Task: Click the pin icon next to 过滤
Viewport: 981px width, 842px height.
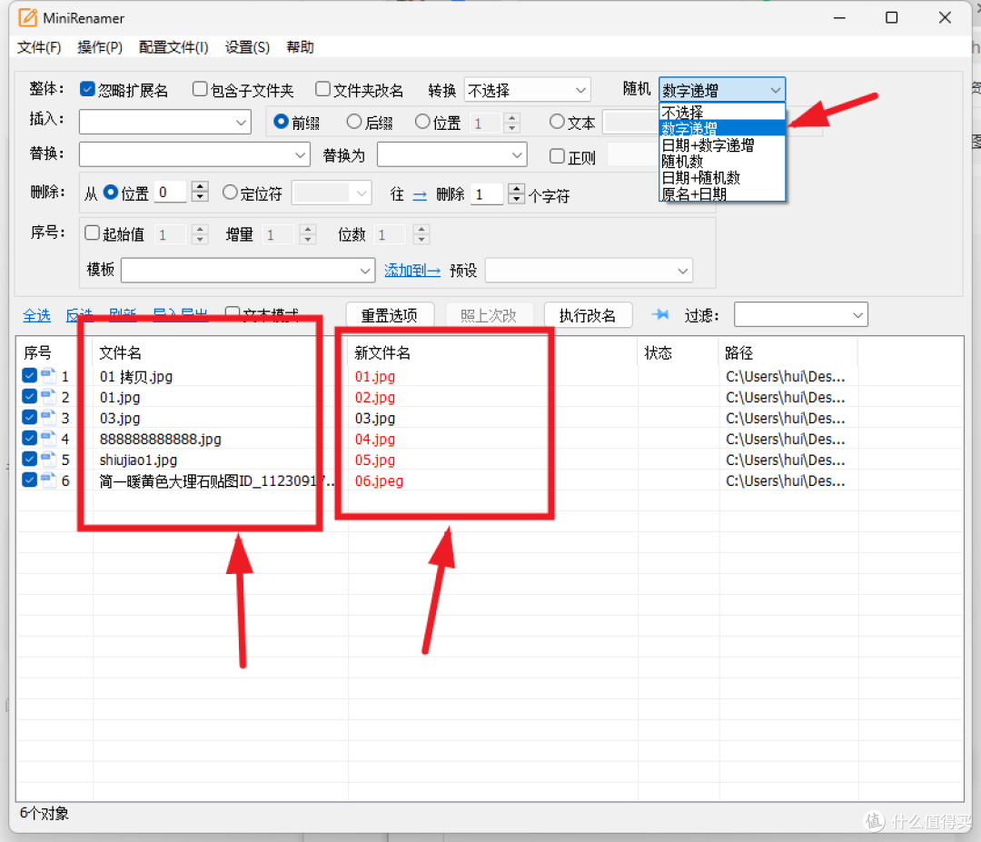Action: (660, 314)
